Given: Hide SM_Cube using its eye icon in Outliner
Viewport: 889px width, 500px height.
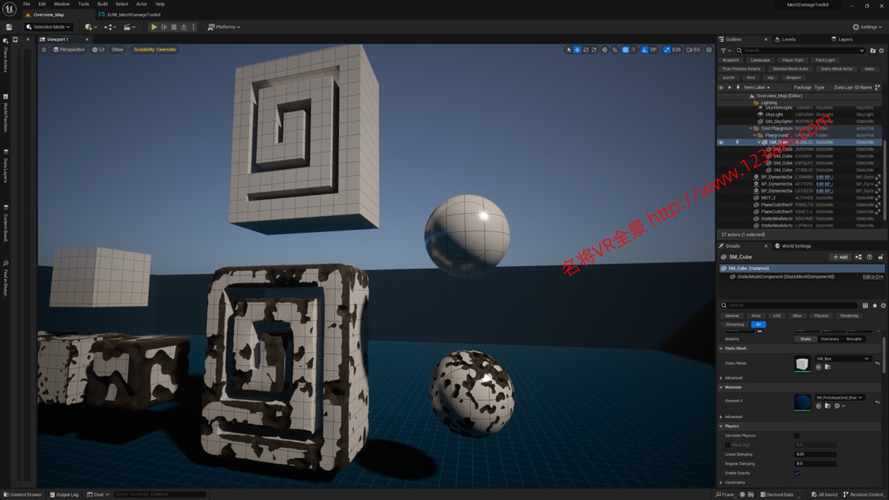Looking at the screenshot, I should (721, 142).
